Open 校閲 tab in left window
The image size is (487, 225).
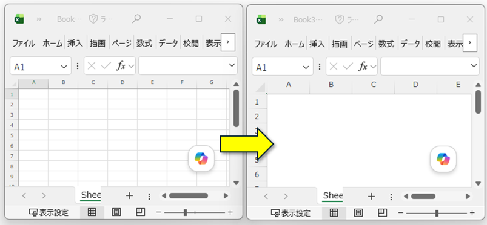(x=191, y=44)
